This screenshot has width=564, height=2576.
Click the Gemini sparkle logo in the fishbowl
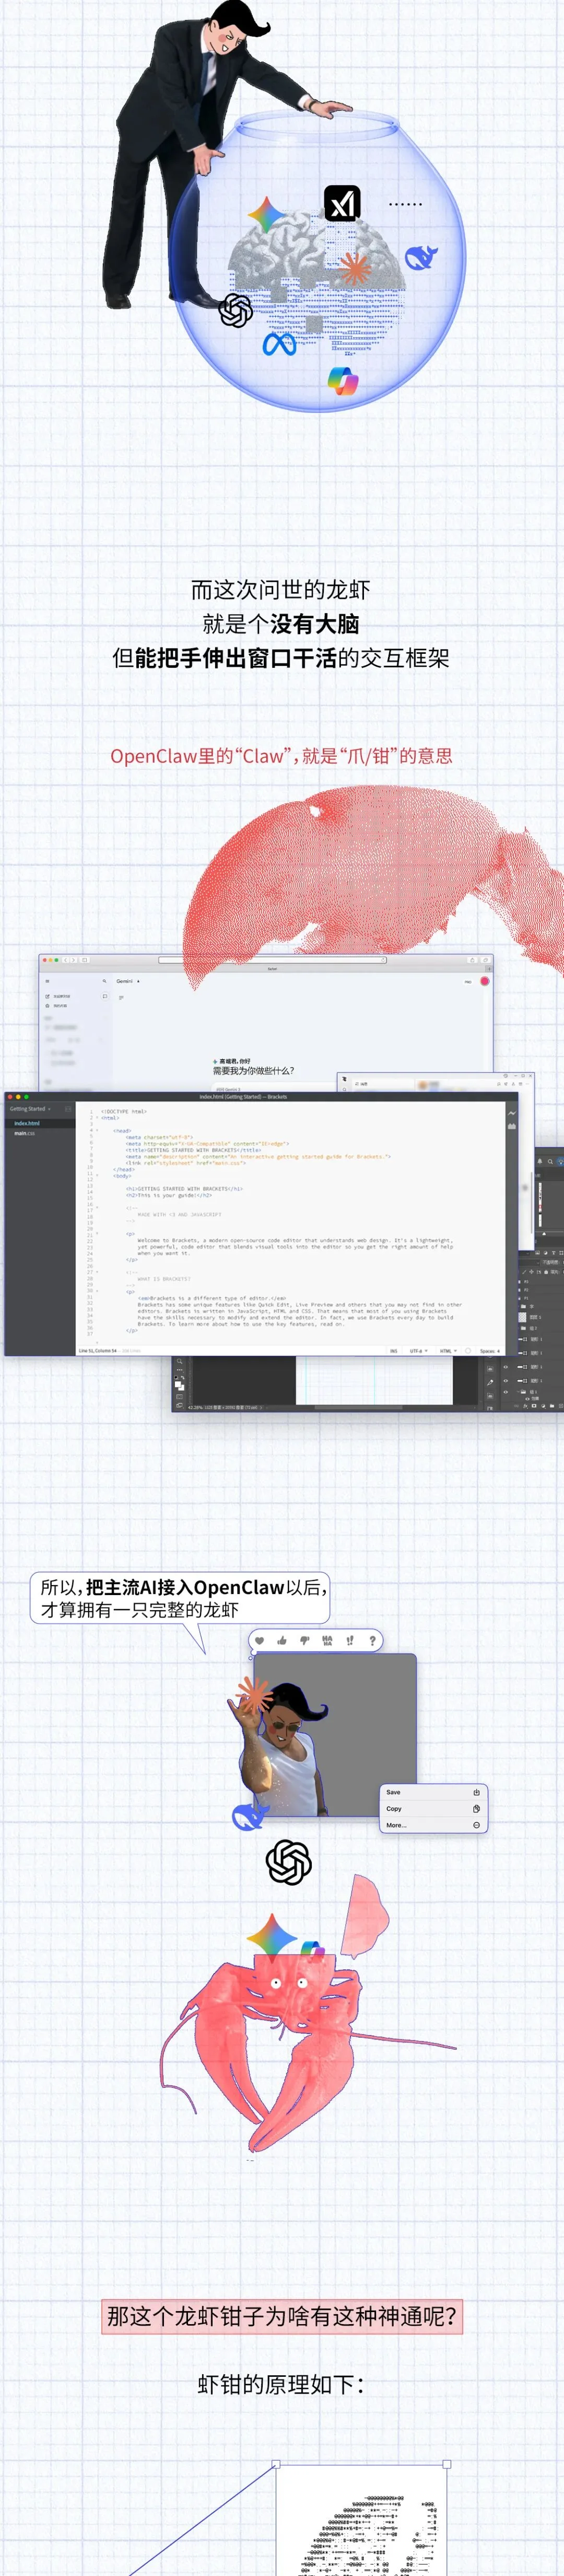click(x=267, y=215)
